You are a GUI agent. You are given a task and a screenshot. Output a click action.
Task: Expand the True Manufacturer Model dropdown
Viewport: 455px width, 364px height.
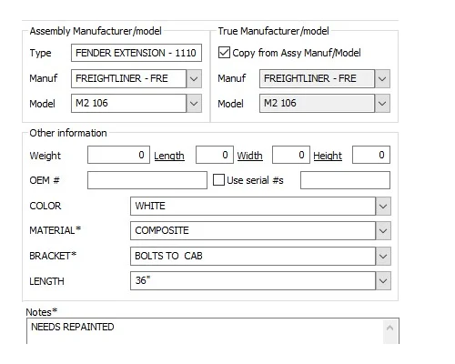pyautogui.click(x=382, y=103)
